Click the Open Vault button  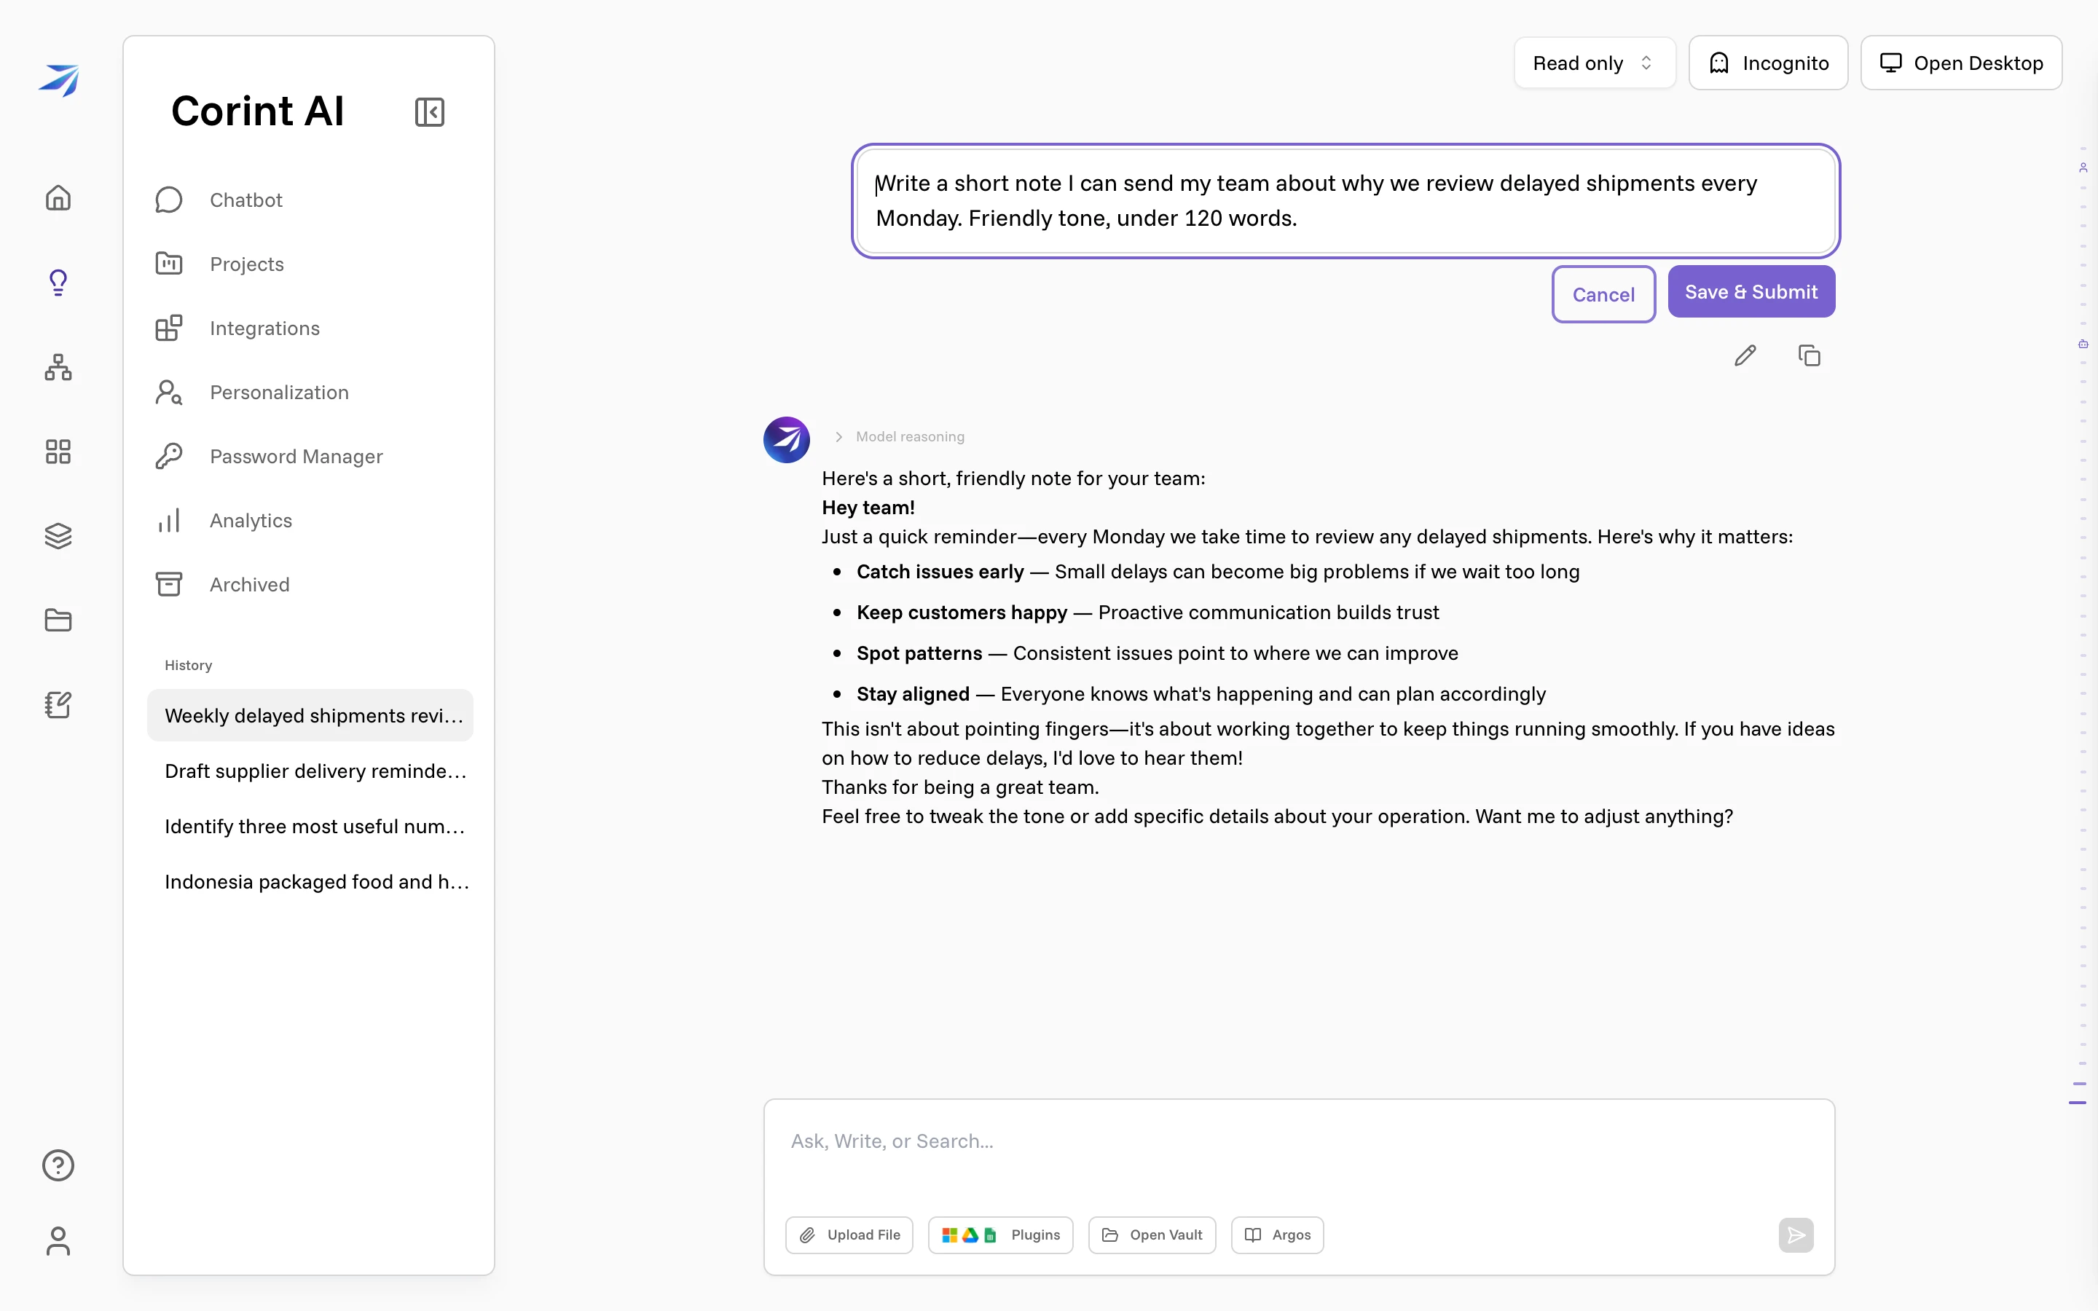[1152, 1235]
